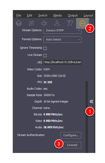Screen dimensions: 105x163
Task: Open the File menu
Action: pyautogui.click(x=19, y=15)
